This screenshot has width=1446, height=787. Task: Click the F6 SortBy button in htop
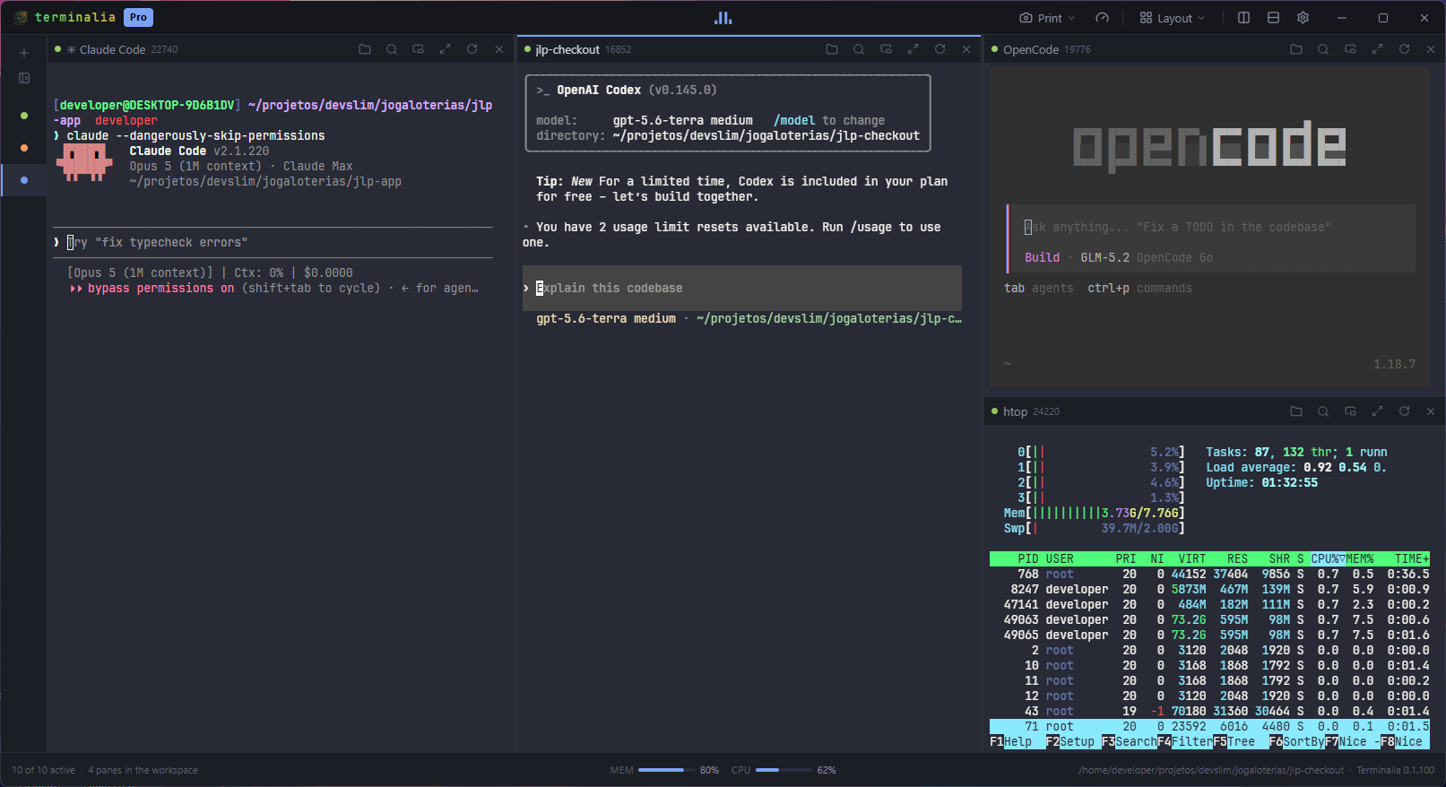click(1297, 741)
